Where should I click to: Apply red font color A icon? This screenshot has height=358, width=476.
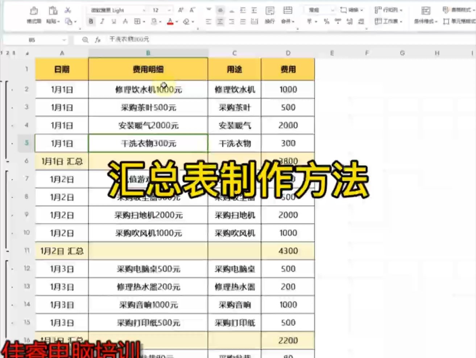pos(170,22)
